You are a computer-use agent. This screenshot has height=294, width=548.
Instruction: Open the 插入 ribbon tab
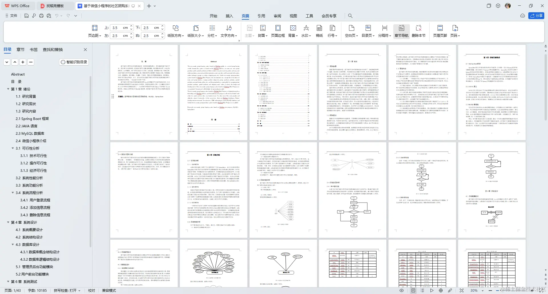coord(229,16)
